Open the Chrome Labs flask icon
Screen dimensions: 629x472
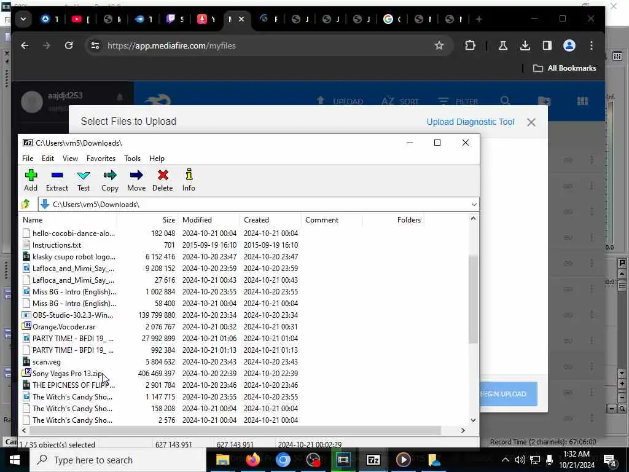[502, 45]
